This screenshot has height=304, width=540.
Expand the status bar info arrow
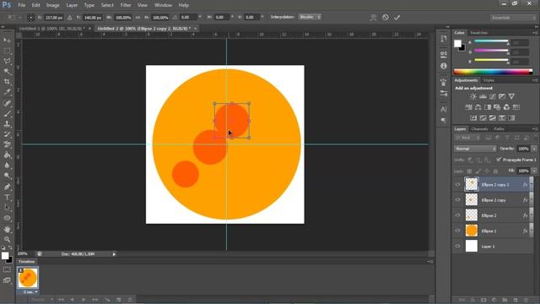(114, 254)
